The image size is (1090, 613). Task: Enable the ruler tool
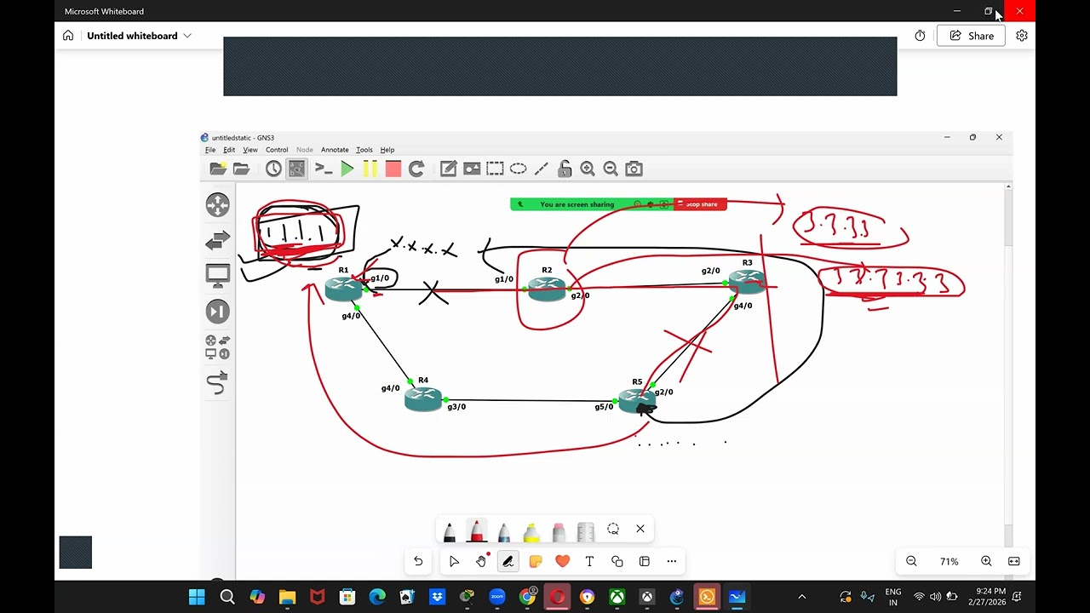coord(586,532)
